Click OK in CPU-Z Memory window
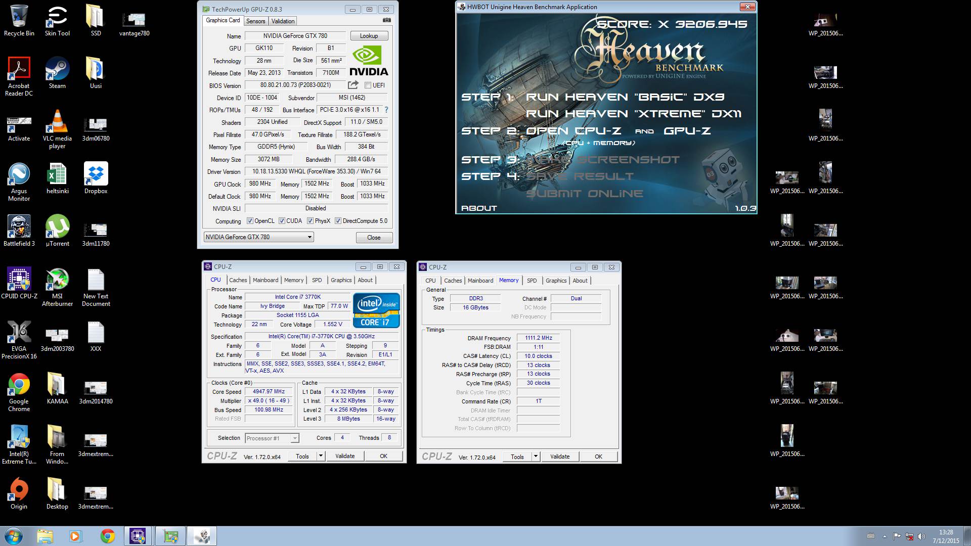This screenshot has height=546, width=971. point(598,457)
